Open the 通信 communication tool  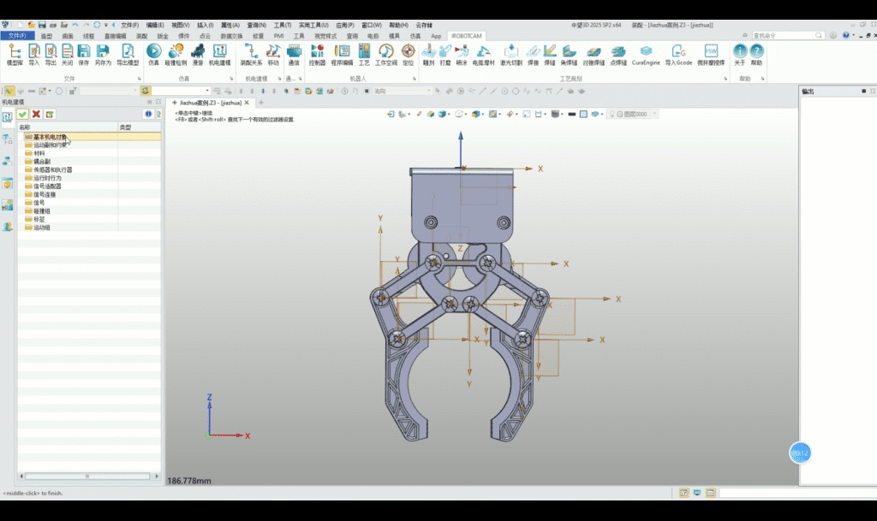pos(294,55)
